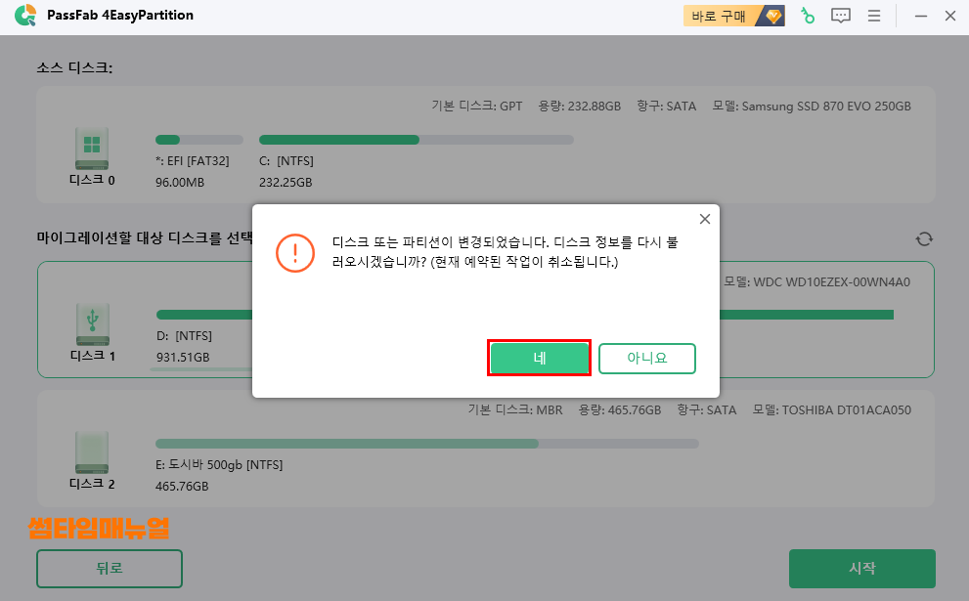The image size is (969, 601).
Task: Click the '모델: Samsung SSD 870 EVO 250GB' text
Action: tap(812, 107)
